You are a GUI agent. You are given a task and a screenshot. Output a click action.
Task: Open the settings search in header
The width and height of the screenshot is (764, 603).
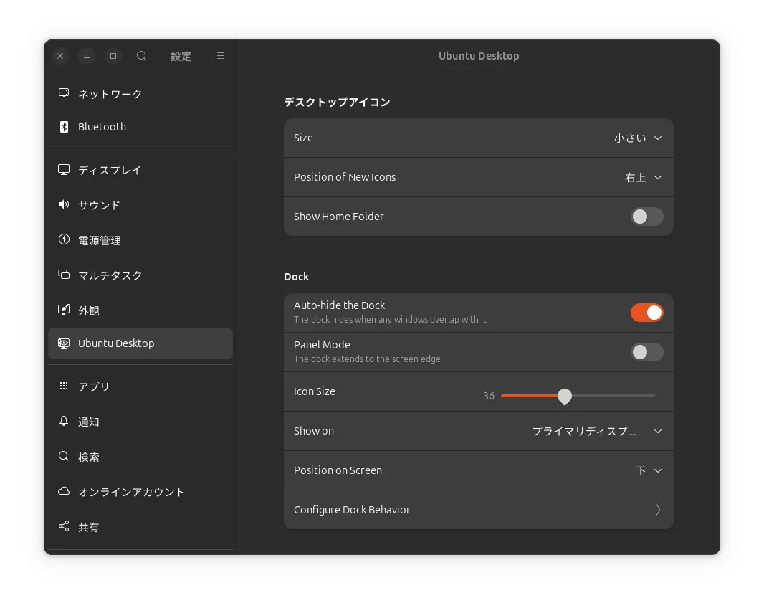[x=141, y=56]
